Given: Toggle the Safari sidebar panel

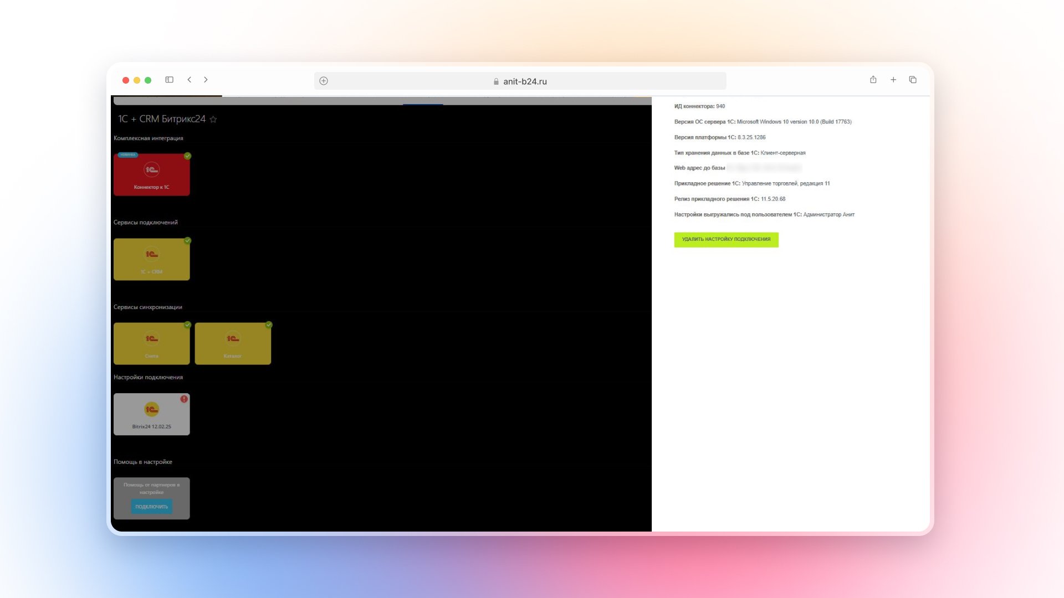Looking at the screenshot, I should pyautogui.click(x=169, y=80).
